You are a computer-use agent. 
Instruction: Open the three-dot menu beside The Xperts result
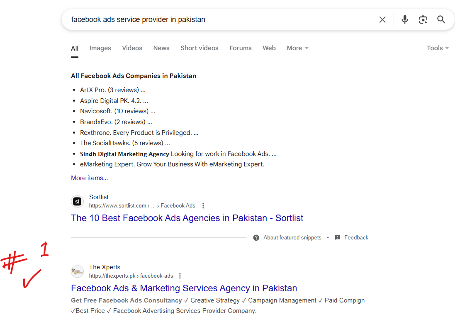(x=180, y=276)
